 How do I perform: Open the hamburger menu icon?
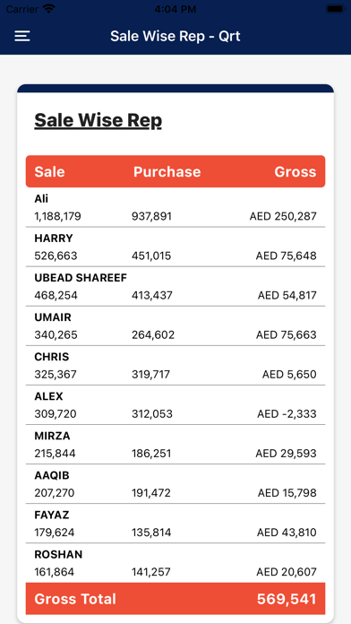pos(22,36)
